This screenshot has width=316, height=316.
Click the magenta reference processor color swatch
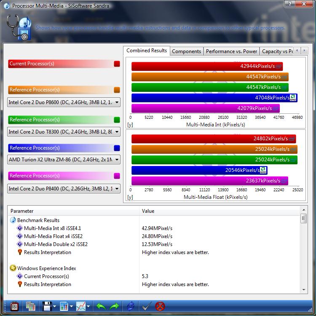coord(117,176)
